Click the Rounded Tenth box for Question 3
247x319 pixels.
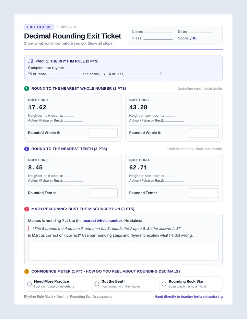(x=103, y=193)
